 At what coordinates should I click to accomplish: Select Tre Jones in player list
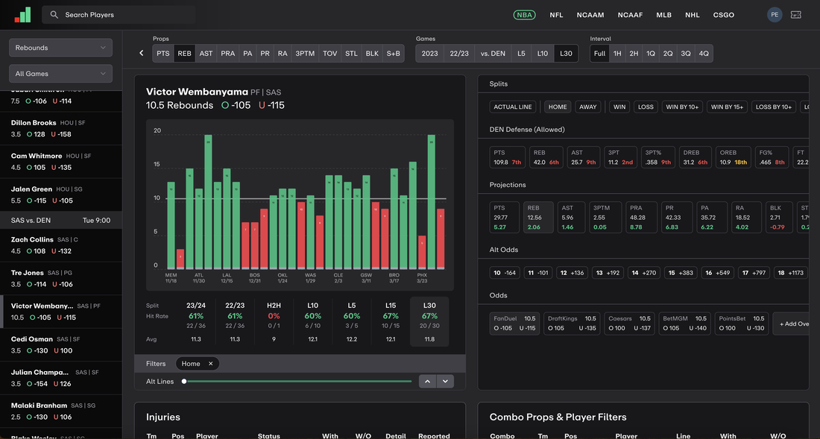pyautogui.click(x=60, y=279)
